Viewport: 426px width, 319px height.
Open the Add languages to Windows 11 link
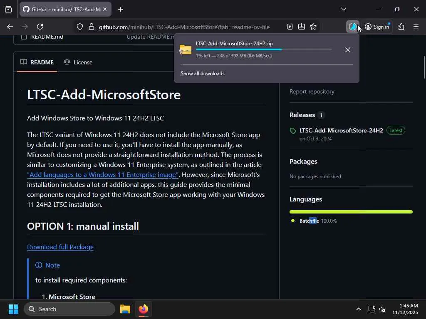tap(103, 175)
